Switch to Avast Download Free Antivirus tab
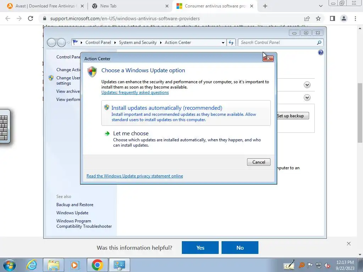This screenshot has height=272, width=363. [45, 6]
